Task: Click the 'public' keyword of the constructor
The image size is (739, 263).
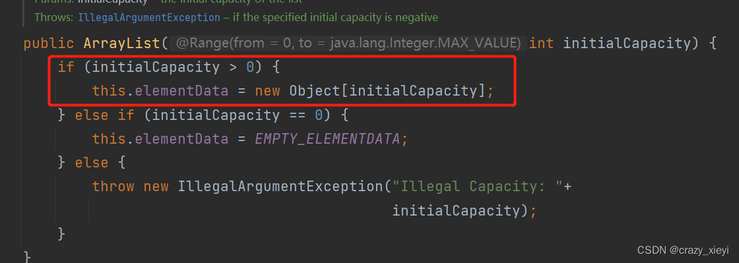Action: 49,44
